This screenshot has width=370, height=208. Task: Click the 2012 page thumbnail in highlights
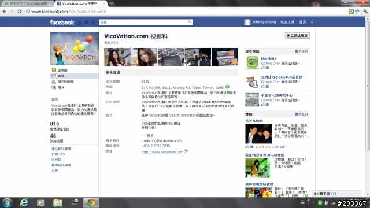tap(252, 99)
